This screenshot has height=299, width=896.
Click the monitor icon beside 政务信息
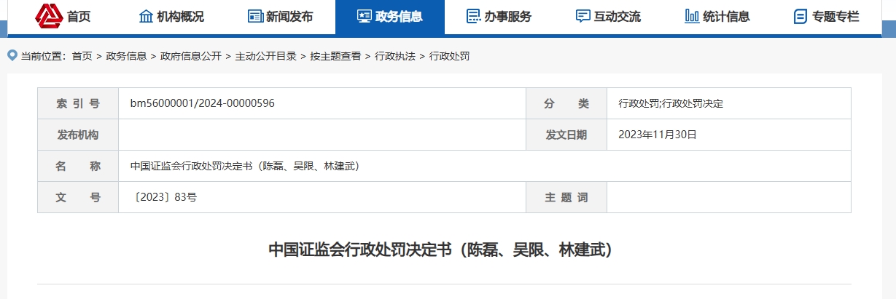365,16
